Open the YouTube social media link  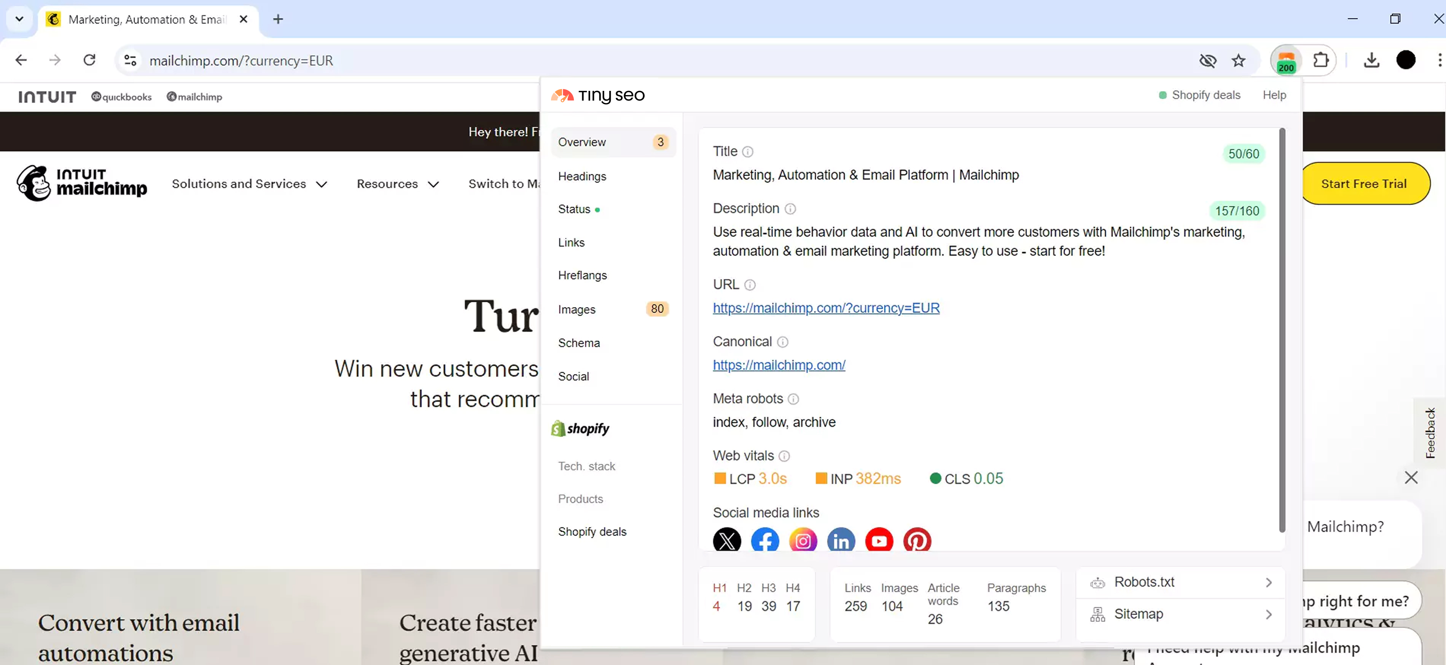coord(879,540)
